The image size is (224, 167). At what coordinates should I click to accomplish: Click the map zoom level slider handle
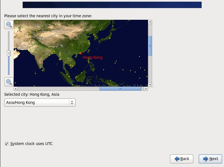pyautogui.click(x=9, y=53)
